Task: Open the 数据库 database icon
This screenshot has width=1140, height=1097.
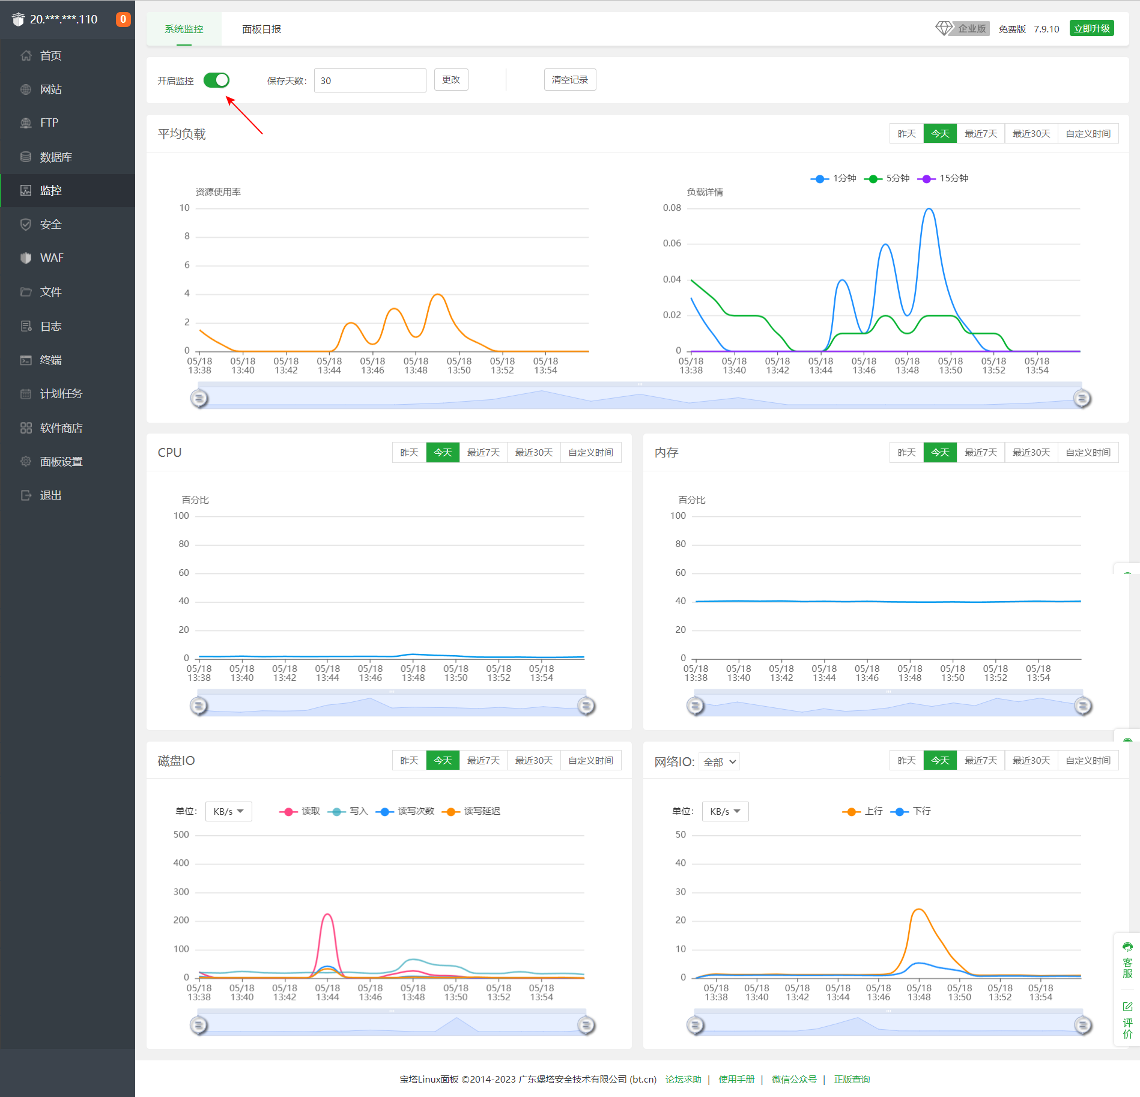Action: point(26,157)
